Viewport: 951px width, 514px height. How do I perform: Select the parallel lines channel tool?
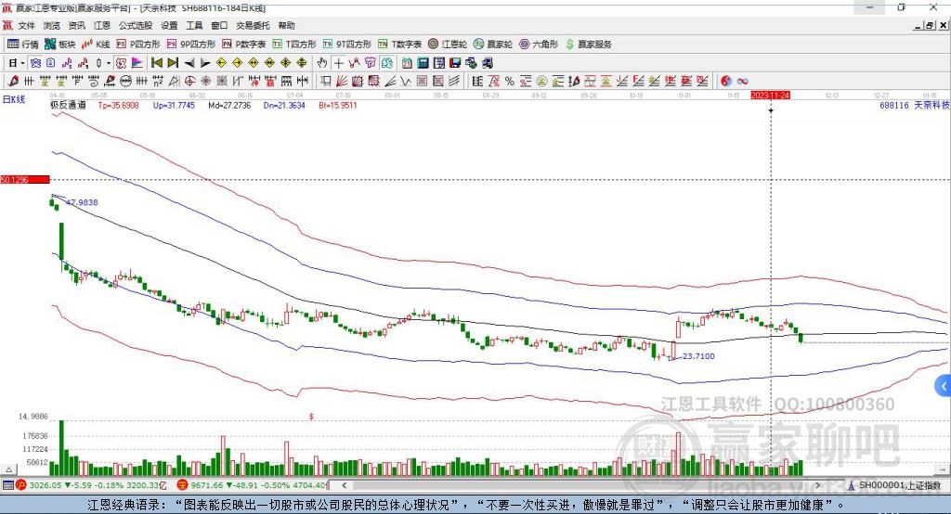(x=454, y=81)
